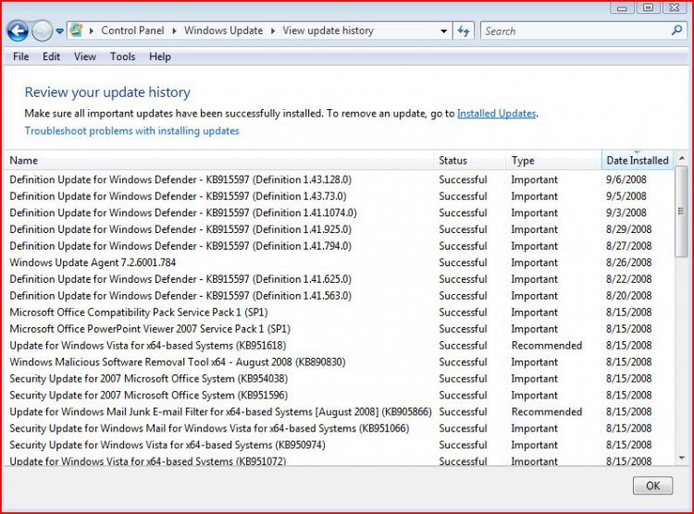Screen dimensions: 694x514
Task: Open Troubleshoot problems with installing updates link
Action: 132,131
